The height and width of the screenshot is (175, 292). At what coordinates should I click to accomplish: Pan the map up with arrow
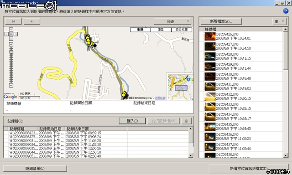(x=11, y=29)
